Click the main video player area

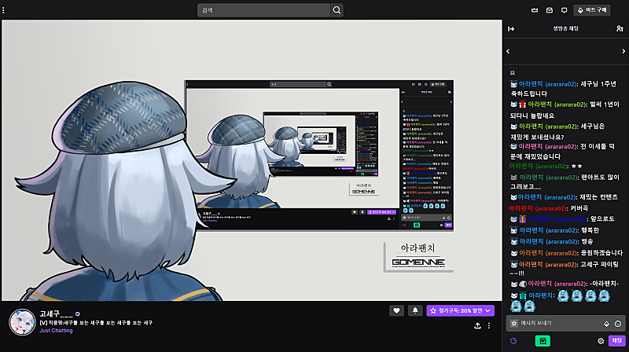(x=252, y=160)
